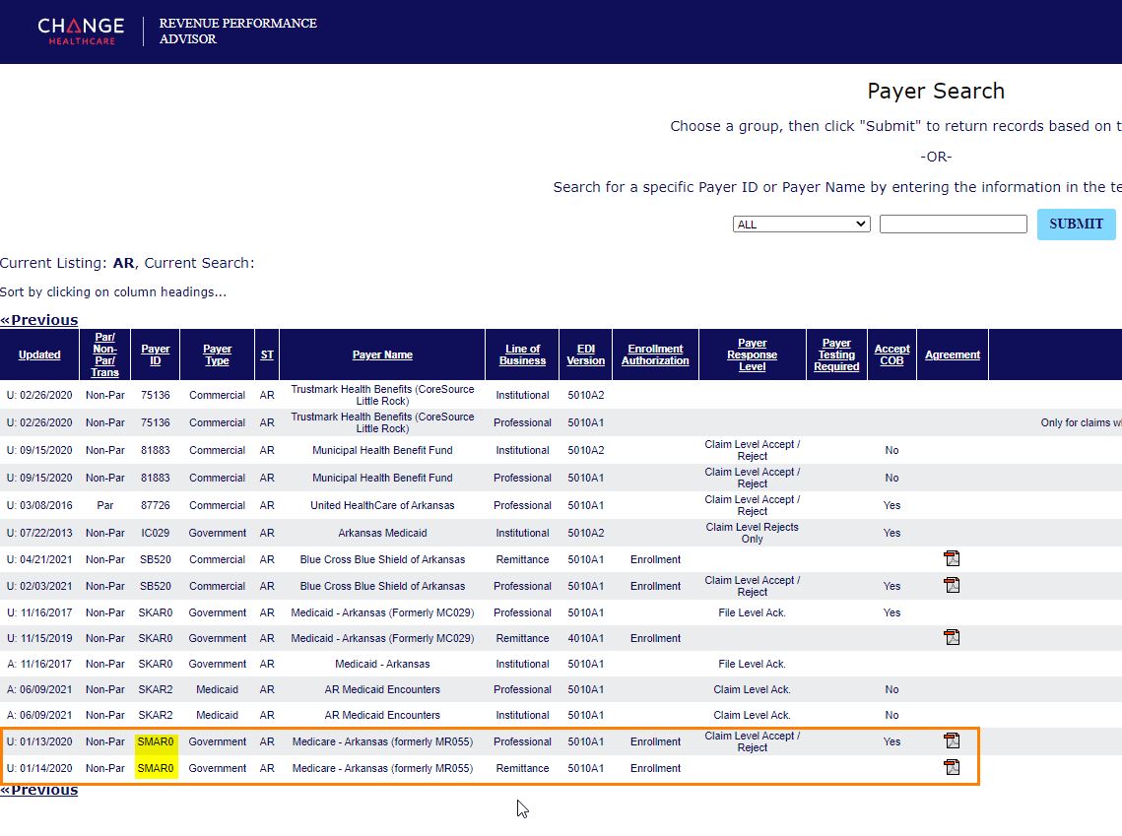This screenshot has height=836, width=1122.
Task: Click EDI version 4010A1
Action: [585, 638]
